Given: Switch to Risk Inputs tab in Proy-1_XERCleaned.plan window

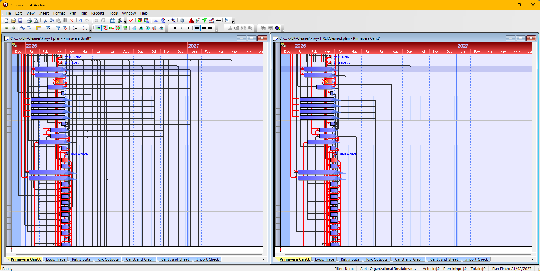Looking at the screenshot, I should click(x=350, y=259).
